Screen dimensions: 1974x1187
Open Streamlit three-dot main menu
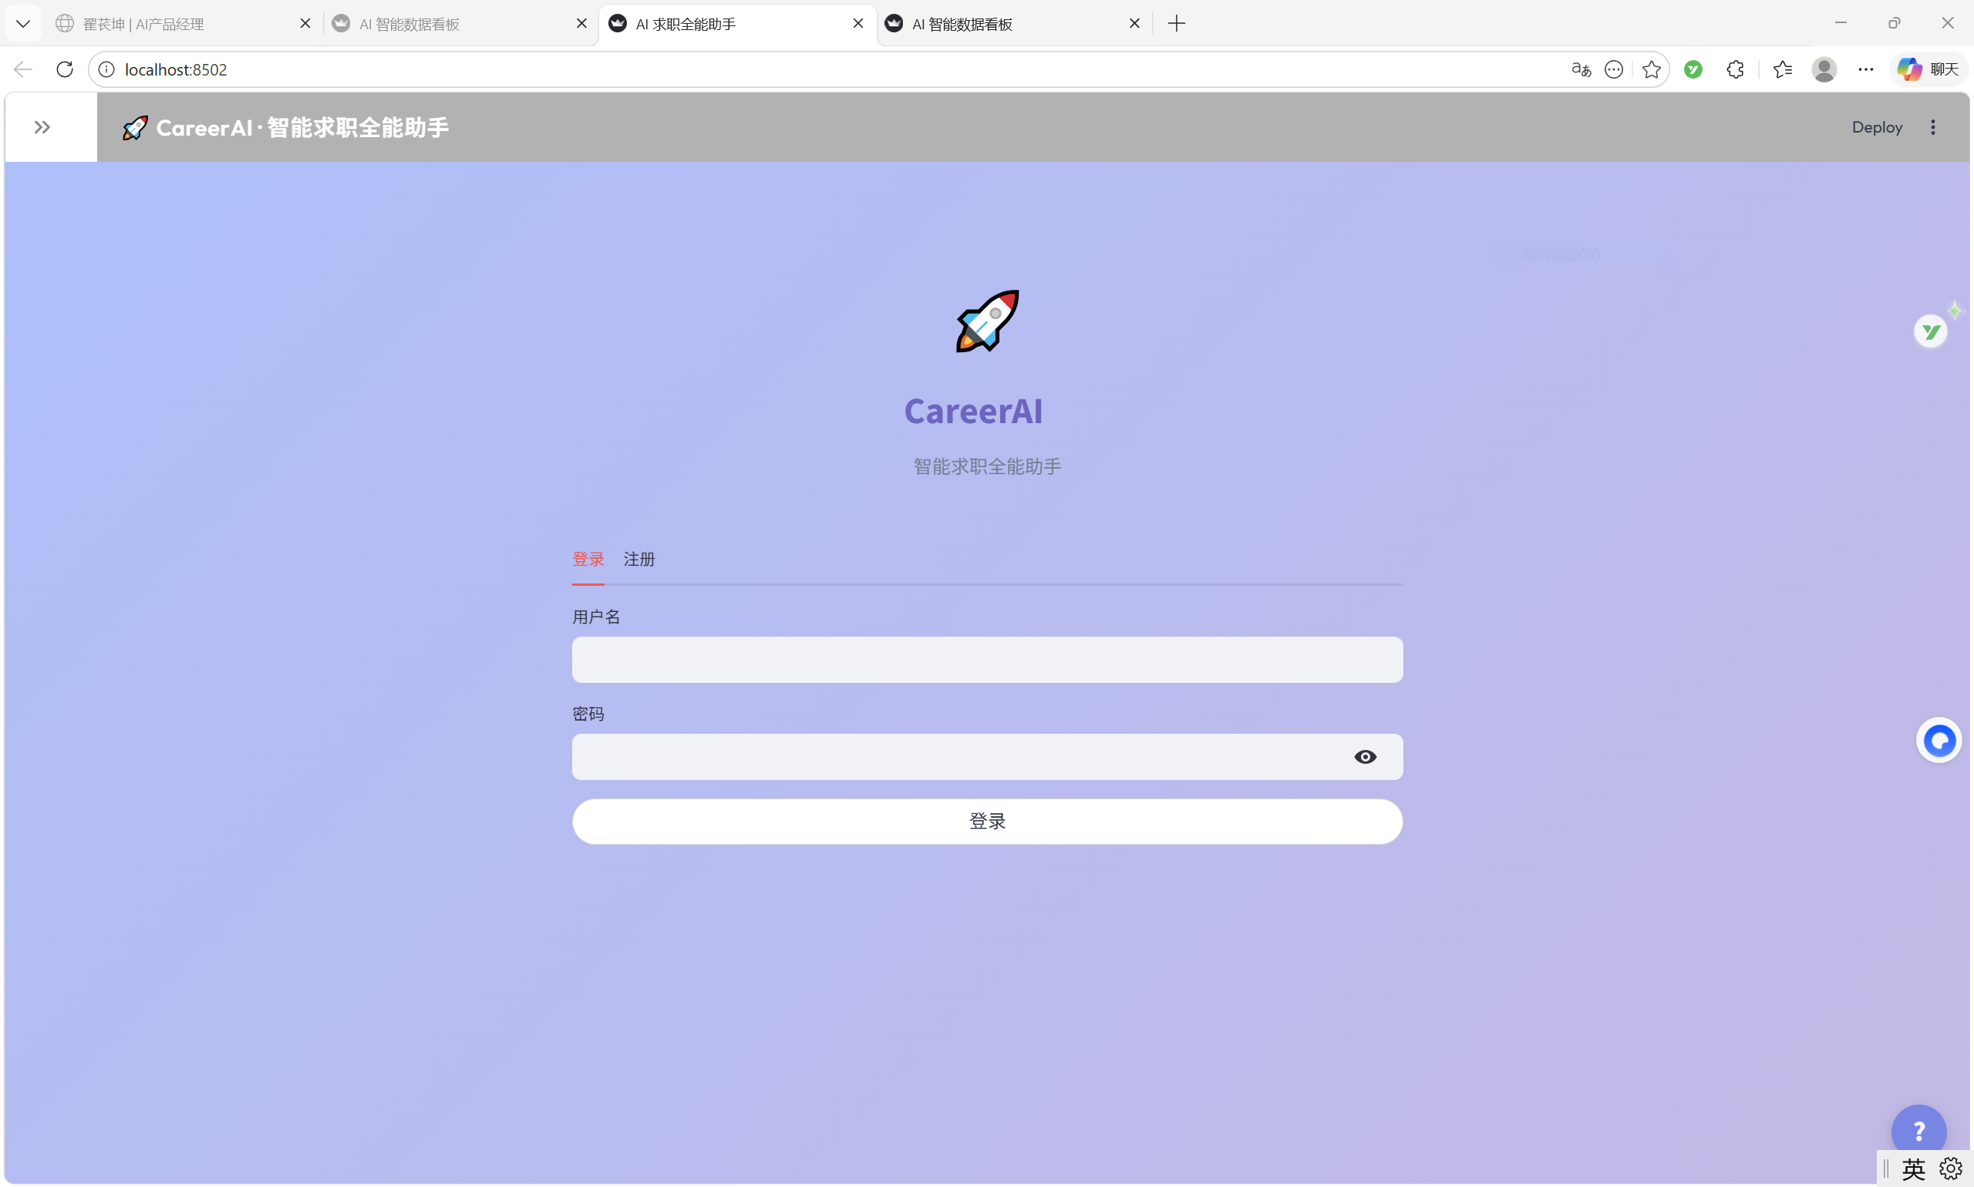1932,127
